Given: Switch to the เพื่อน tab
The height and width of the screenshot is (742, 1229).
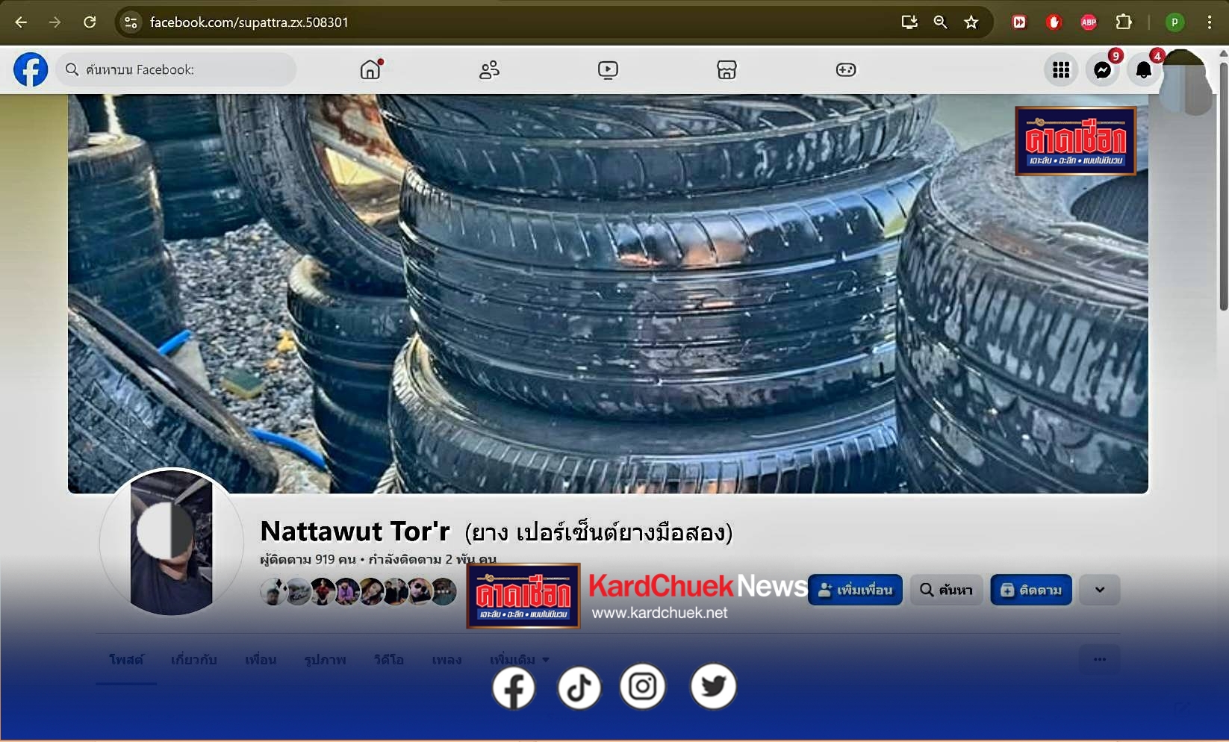Looking at the screenshot, I should click(261, 660).
